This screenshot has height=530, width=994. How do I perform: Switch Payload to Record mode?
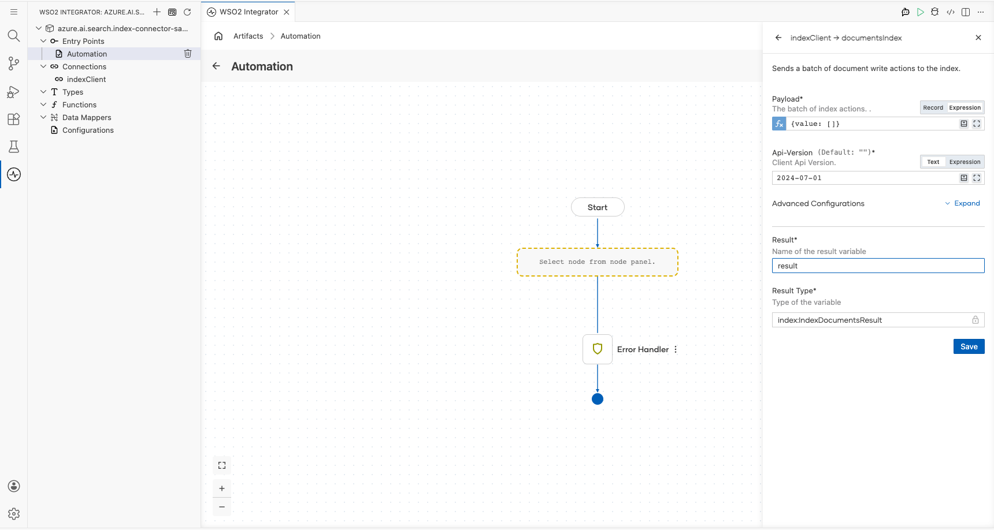pos(933,107)
